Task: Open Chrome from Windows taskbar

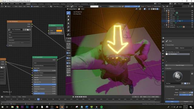Action: [17, 107]
